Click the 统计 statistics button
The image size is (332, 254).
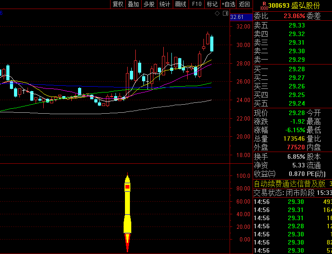tap(165, 4)
